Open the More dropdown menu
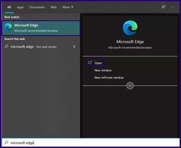 (x=68, y=7)
